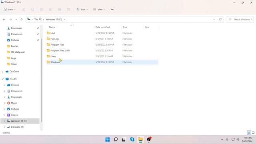This screenshot has width=256, height=144.
Task: Click This PC in the address bar
Action: [x=38, y=20]
